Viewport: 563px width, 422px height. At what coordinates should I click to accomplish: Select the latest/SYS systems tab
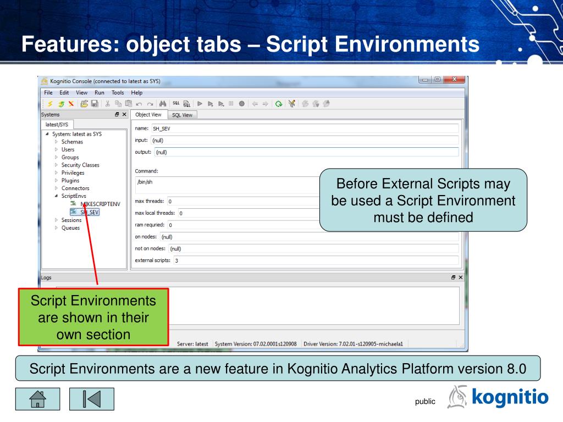57,125
